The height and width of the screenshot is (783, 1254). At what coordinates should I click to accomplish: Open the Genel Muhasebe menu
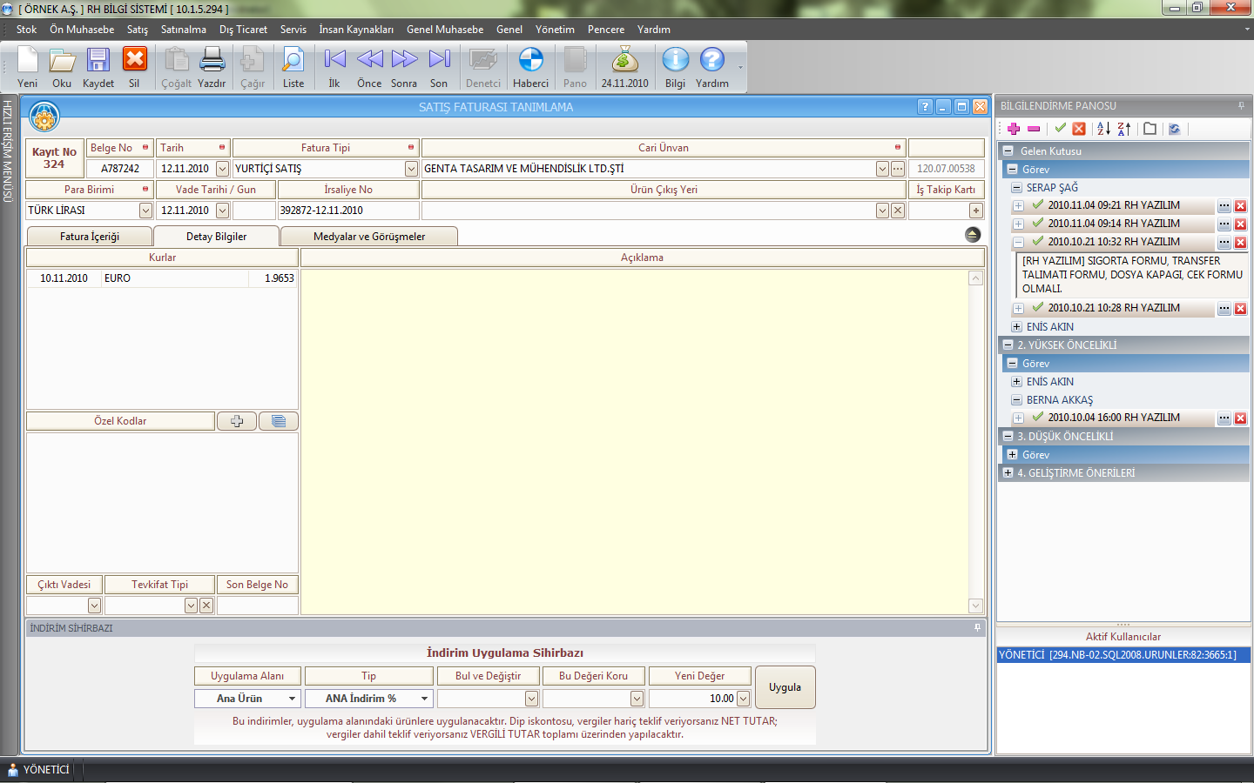point(444,30)
